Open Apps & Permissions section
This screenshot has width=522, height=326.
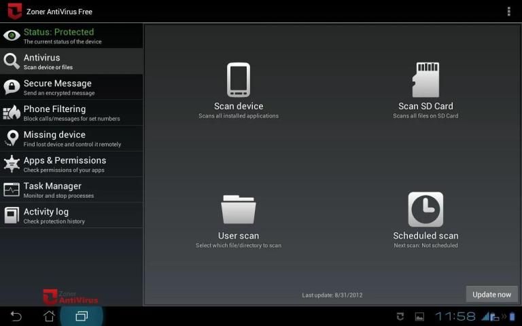[71, 164]
